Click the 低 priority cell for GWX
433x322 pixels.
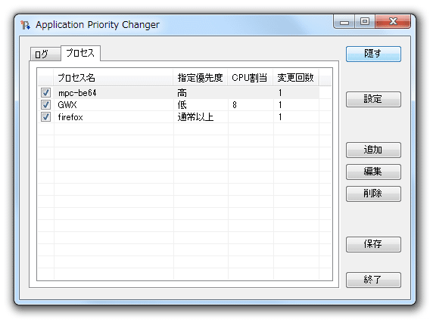click(x=182, y=105)
